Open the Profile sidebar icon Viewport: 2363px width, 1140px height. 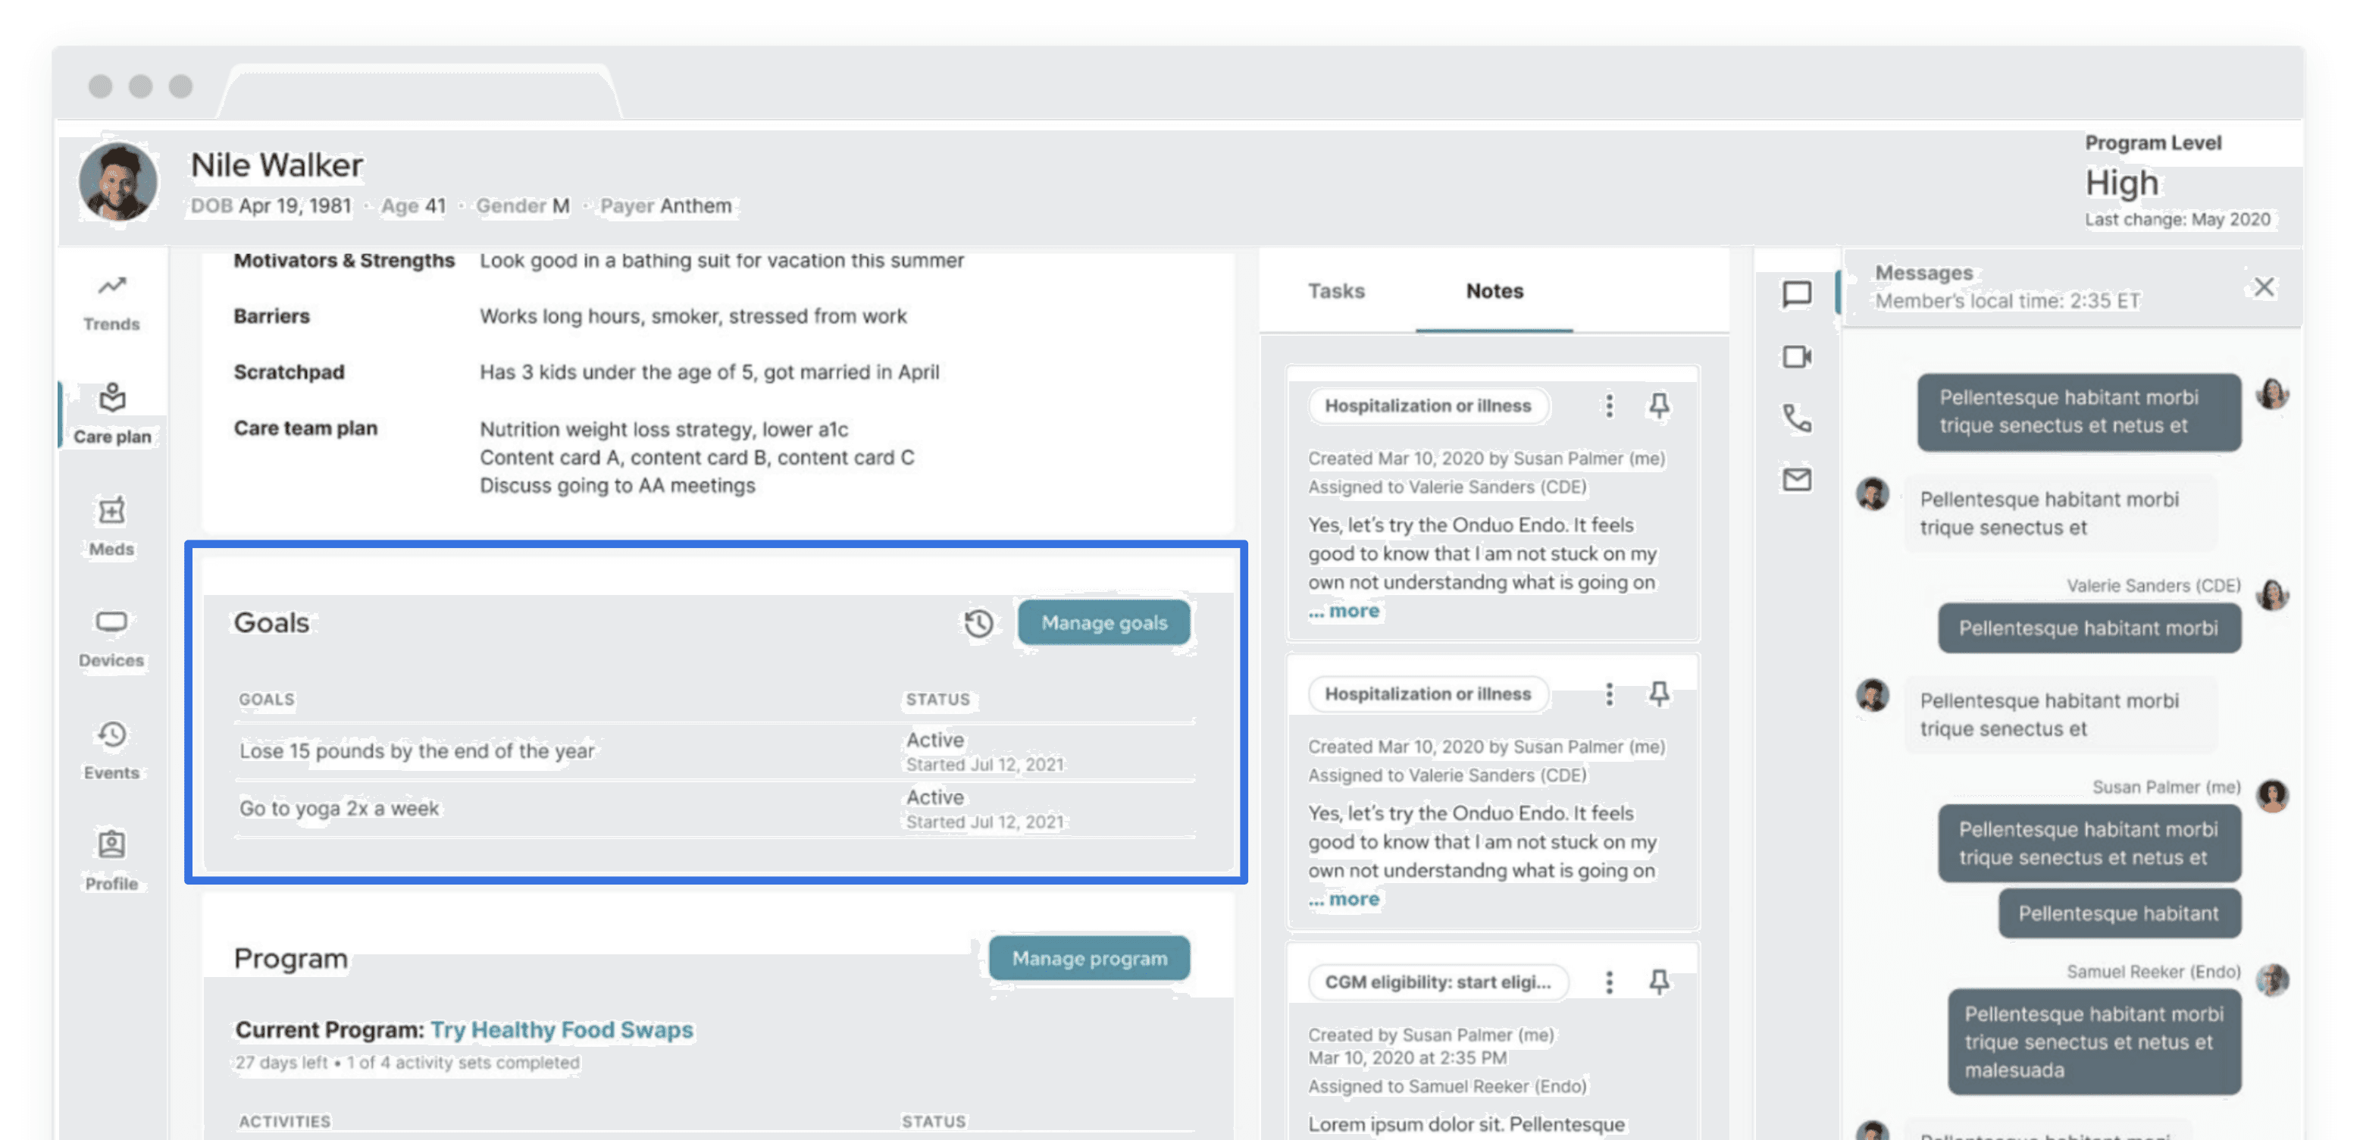point(111,860)
